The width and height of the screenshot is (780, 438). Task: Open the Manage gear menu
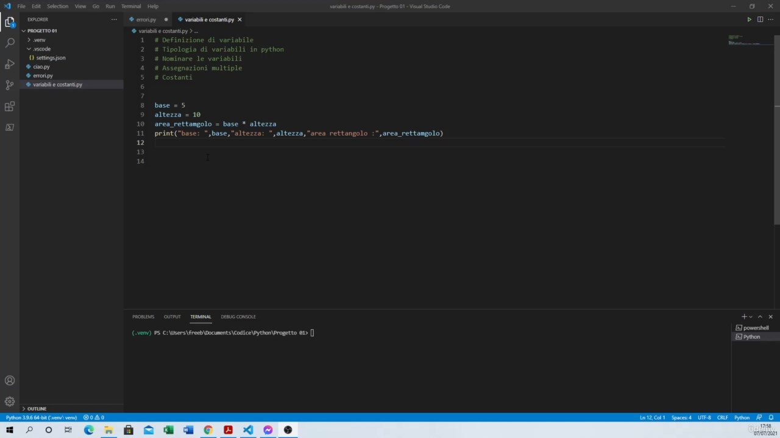tap(10, 401)
